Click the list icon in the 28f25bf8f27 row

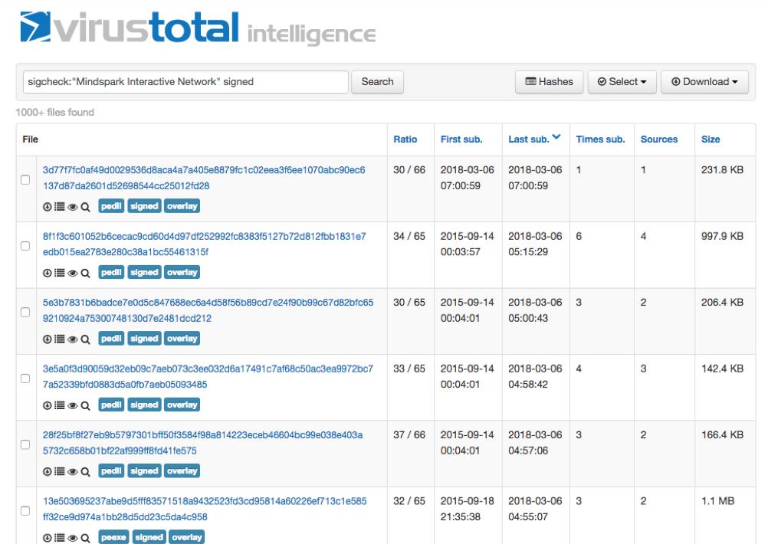pyautogui.click(x=59, y=471)
